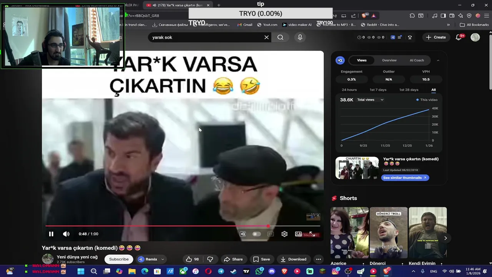Open Discord from the taskbar

pyautogui.click(x=272, y=271)
